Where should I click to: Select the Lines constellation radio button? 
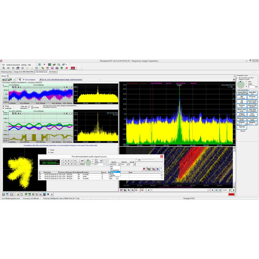tap(49, 152)
